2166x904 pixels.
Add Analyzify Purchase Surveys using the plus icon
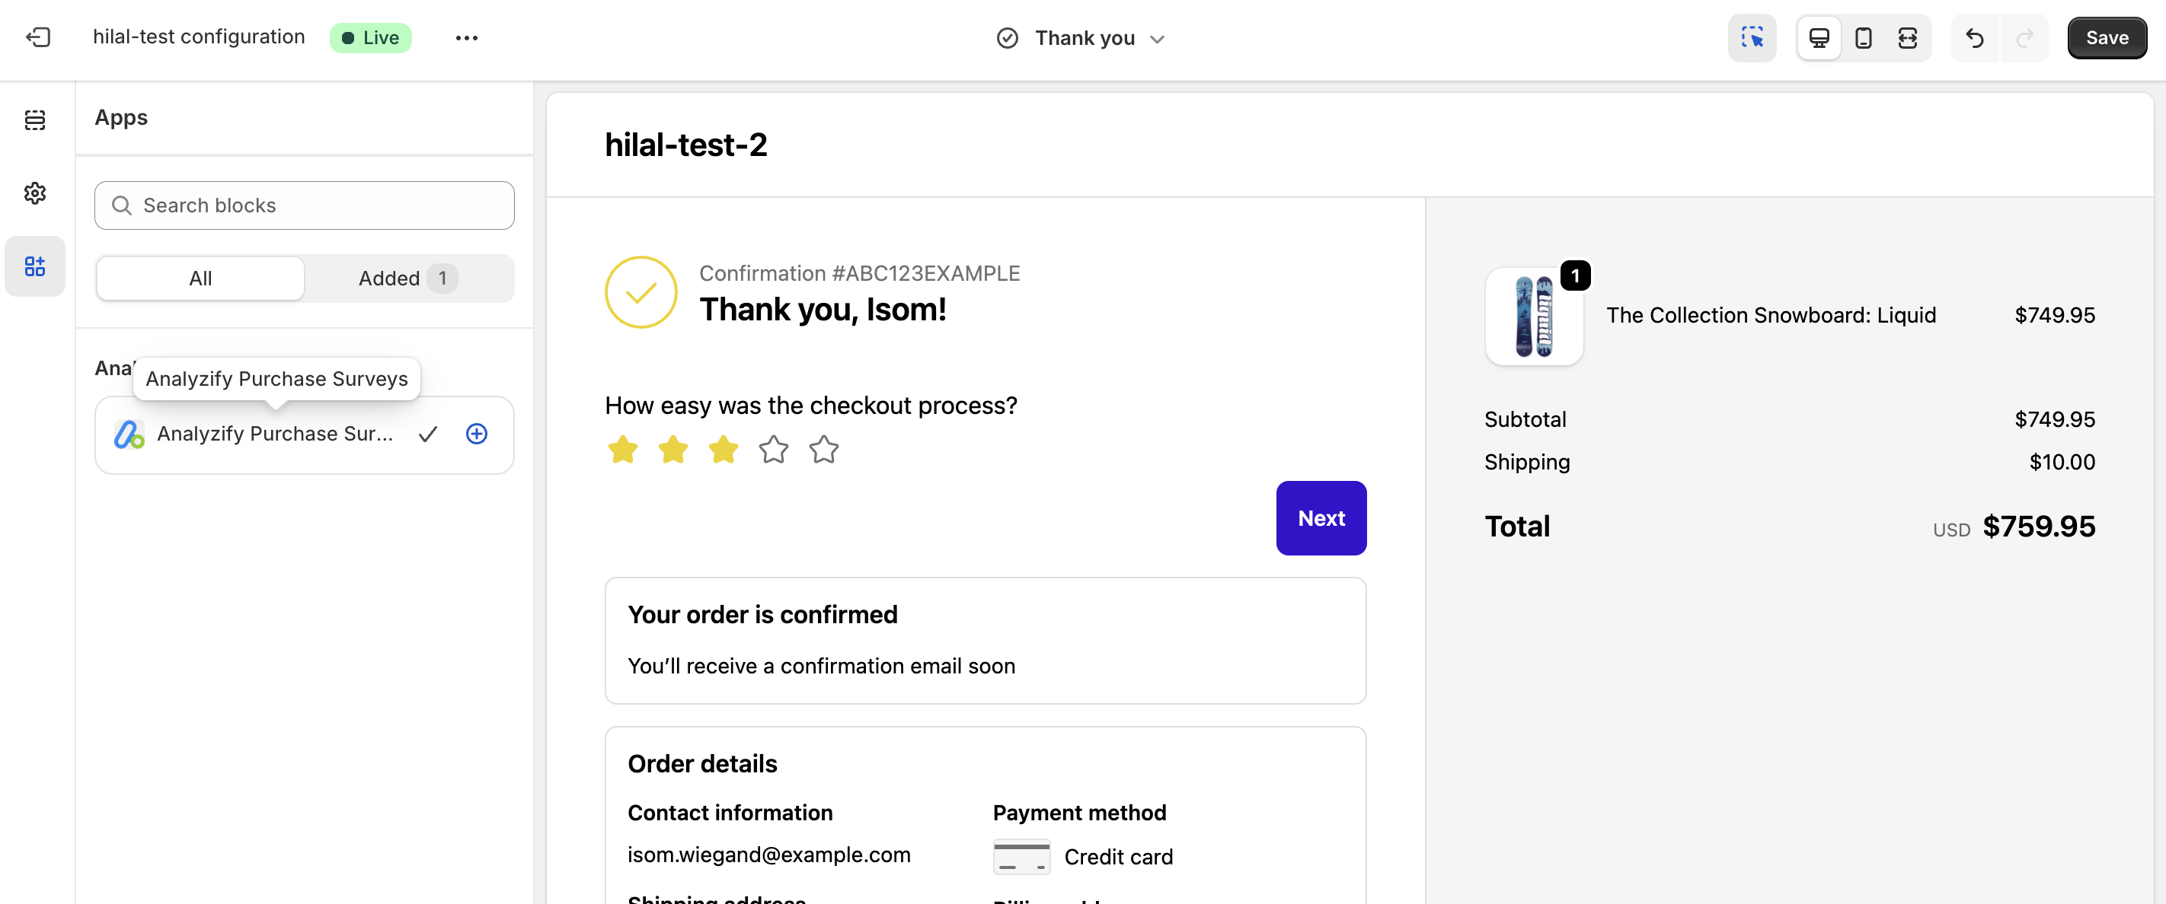click(476, 434)
